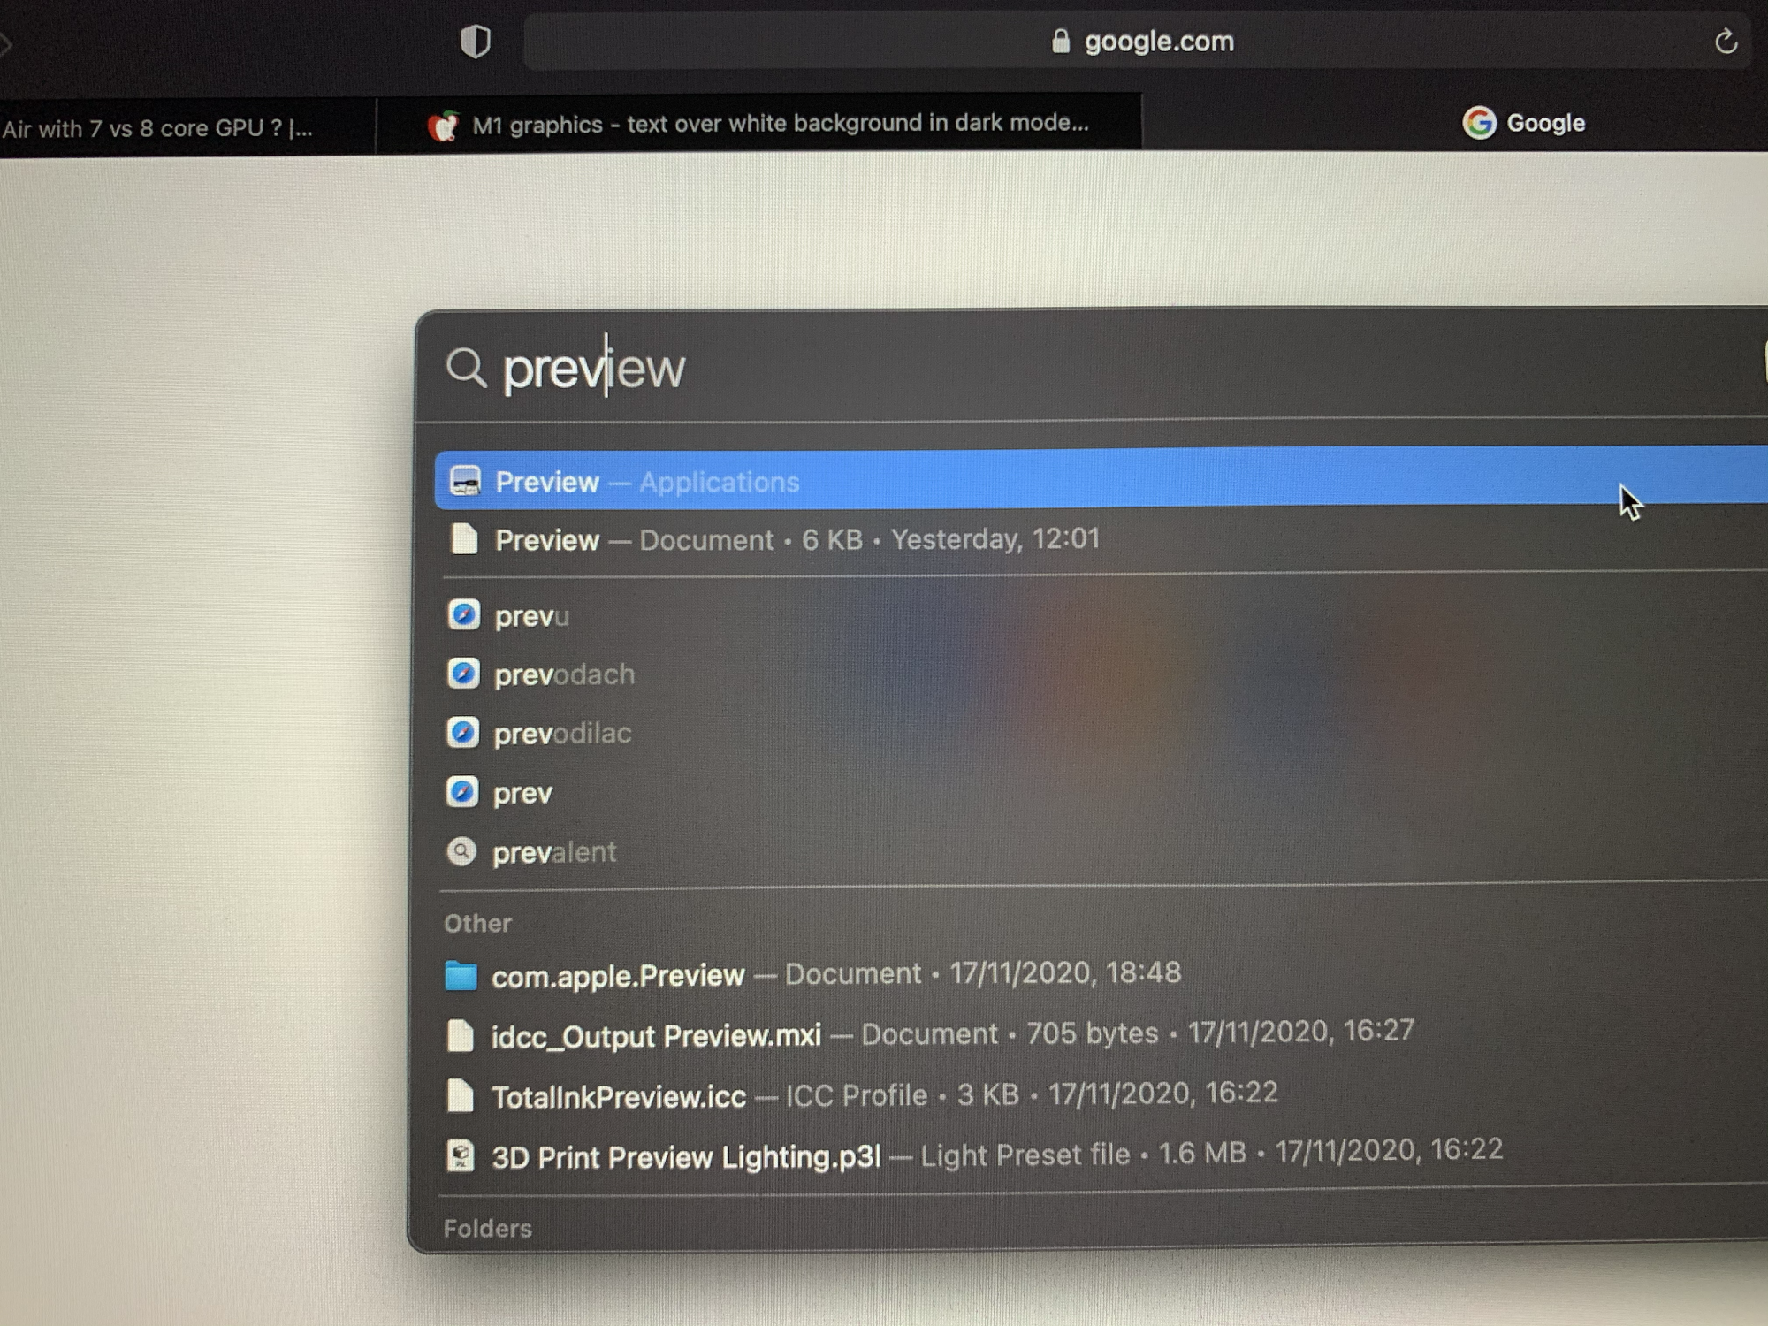Click the Preview application icon

(x=466, y=482)
